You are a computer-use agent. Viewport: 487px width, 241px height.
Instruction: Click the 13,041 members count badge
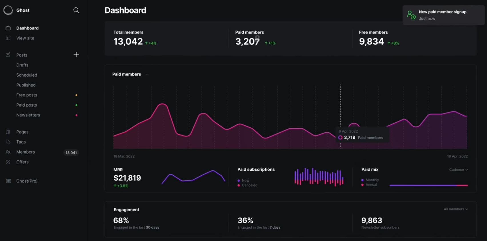[x=71, y=153]
